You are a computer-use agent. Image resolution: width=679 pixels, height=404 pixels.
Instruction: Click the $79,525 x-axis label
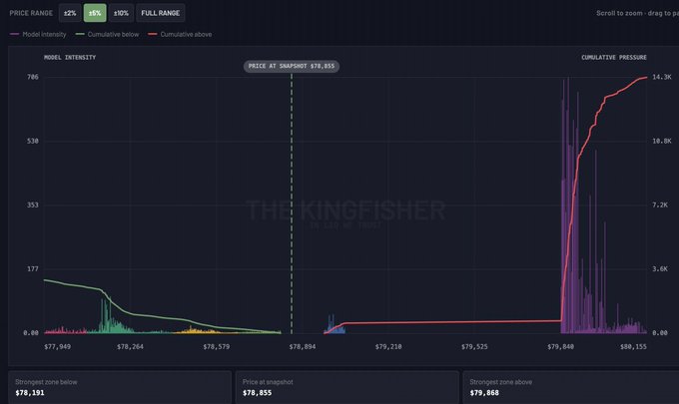474,347
